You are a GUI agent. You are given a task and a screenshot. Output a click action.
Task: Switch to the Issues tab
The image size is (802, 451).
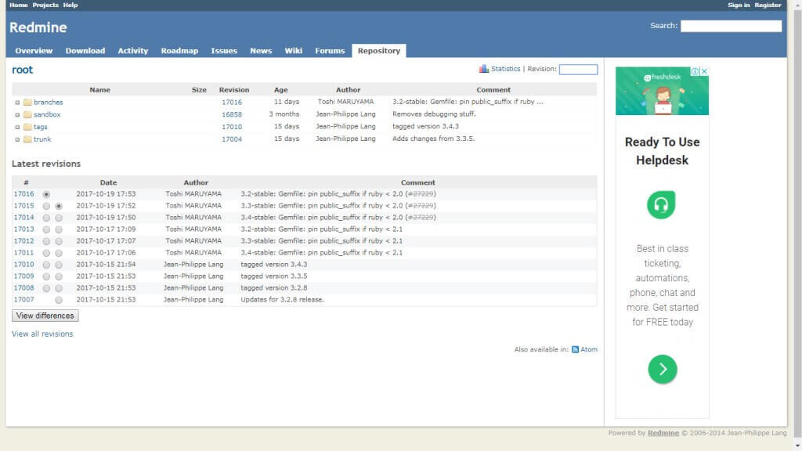pos(224,51)
